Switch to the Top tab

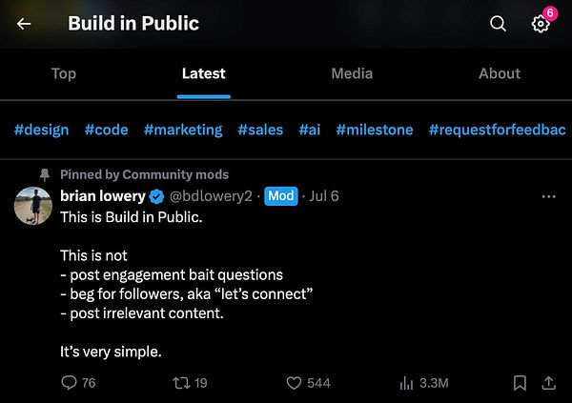coord(64,73)
